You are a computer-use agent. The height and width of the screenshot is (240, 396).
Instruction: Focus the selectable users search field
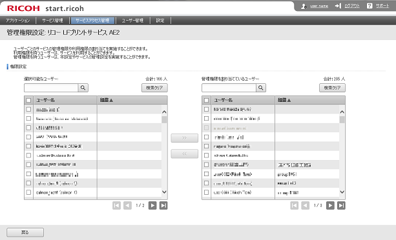(x=51, y=88)
